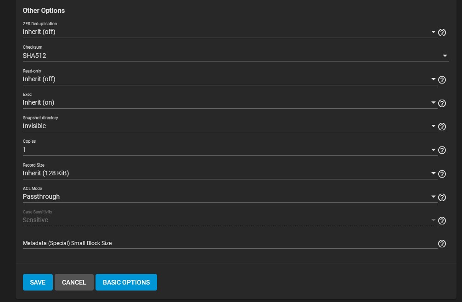The image size is (462, 302).
Task: Show Record Size help information
Action: (x=442, y=174)
